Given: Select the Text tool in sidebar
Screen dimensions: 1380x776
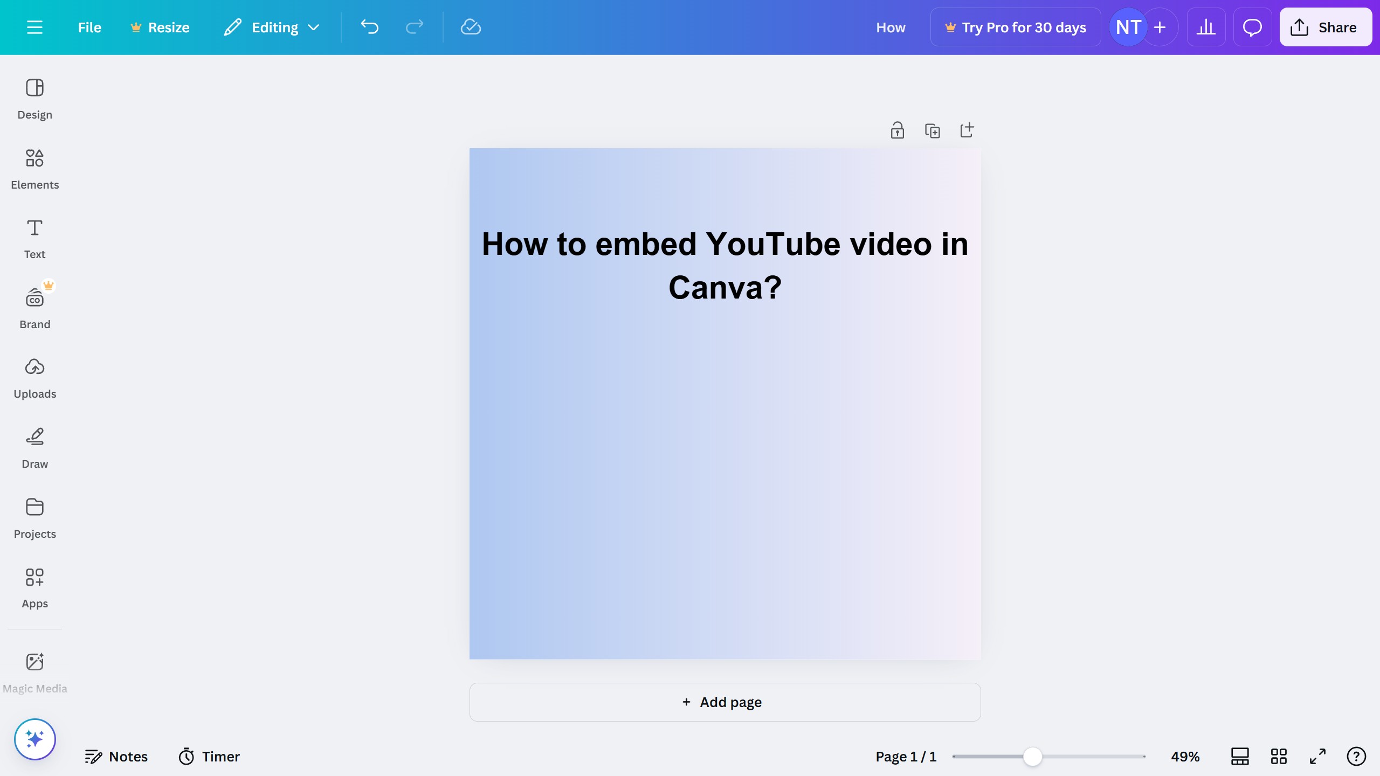Looking at the screenshot, I should tap(34, 238).
